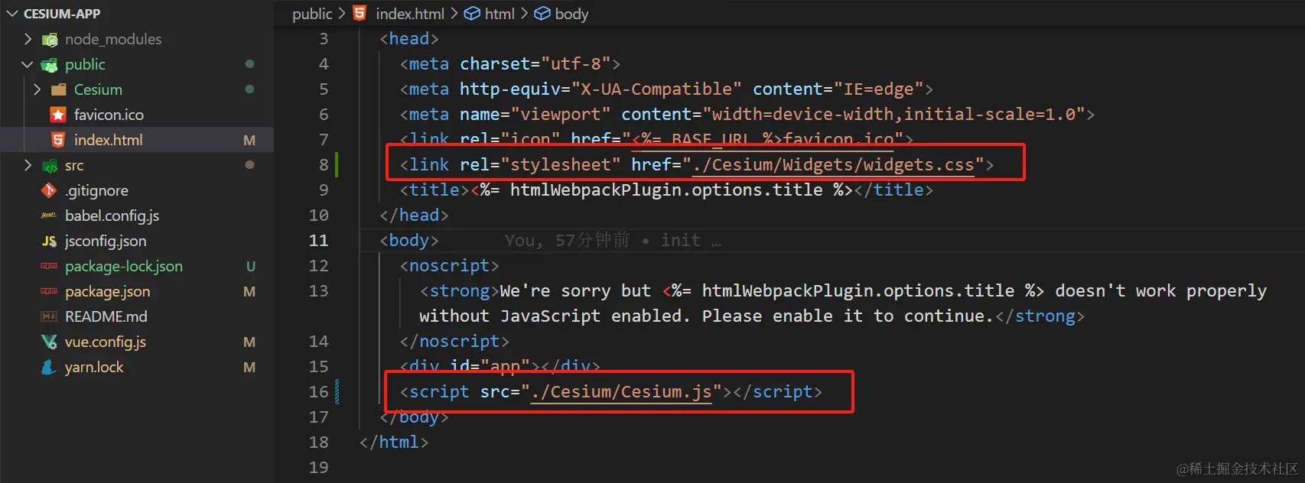Click the npm icon beside package.json
This screenshot has width=1305, height=483.
49,291
